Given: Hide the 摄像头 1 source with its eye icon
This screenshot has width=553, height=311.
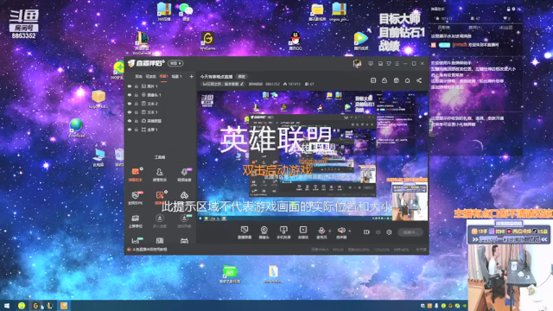Looking at the screenshot, I should pos(130,95).
